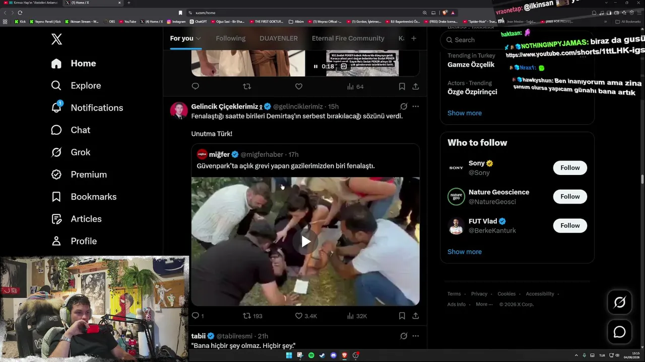645x362 pixels.
Task: Open Grok actions on Gelincik Çiçeklerimiz post
Action: [x=404, y=107]
